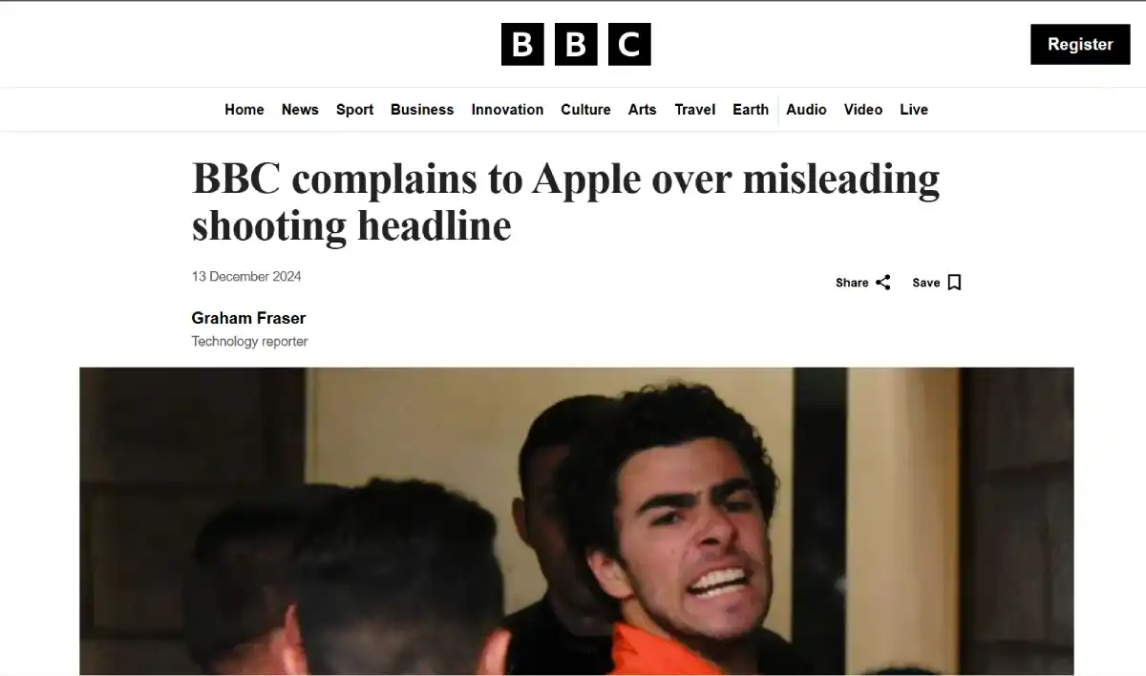The width and height of the screenshot is (1146, 676).
Task: Open the Home section
Action: click(x=244, y=110)
